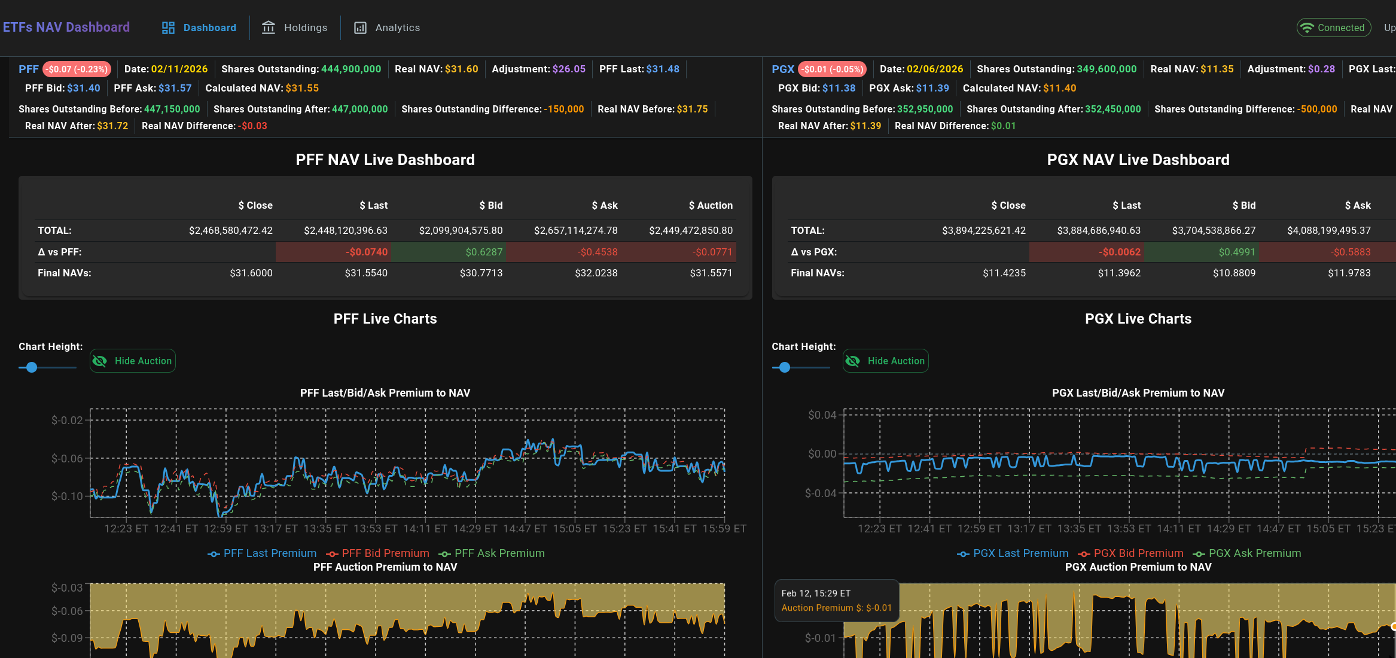Screen dimensions: 1396x658
Task: Click the $ Last header in PFF table
Action: point(373,205)
